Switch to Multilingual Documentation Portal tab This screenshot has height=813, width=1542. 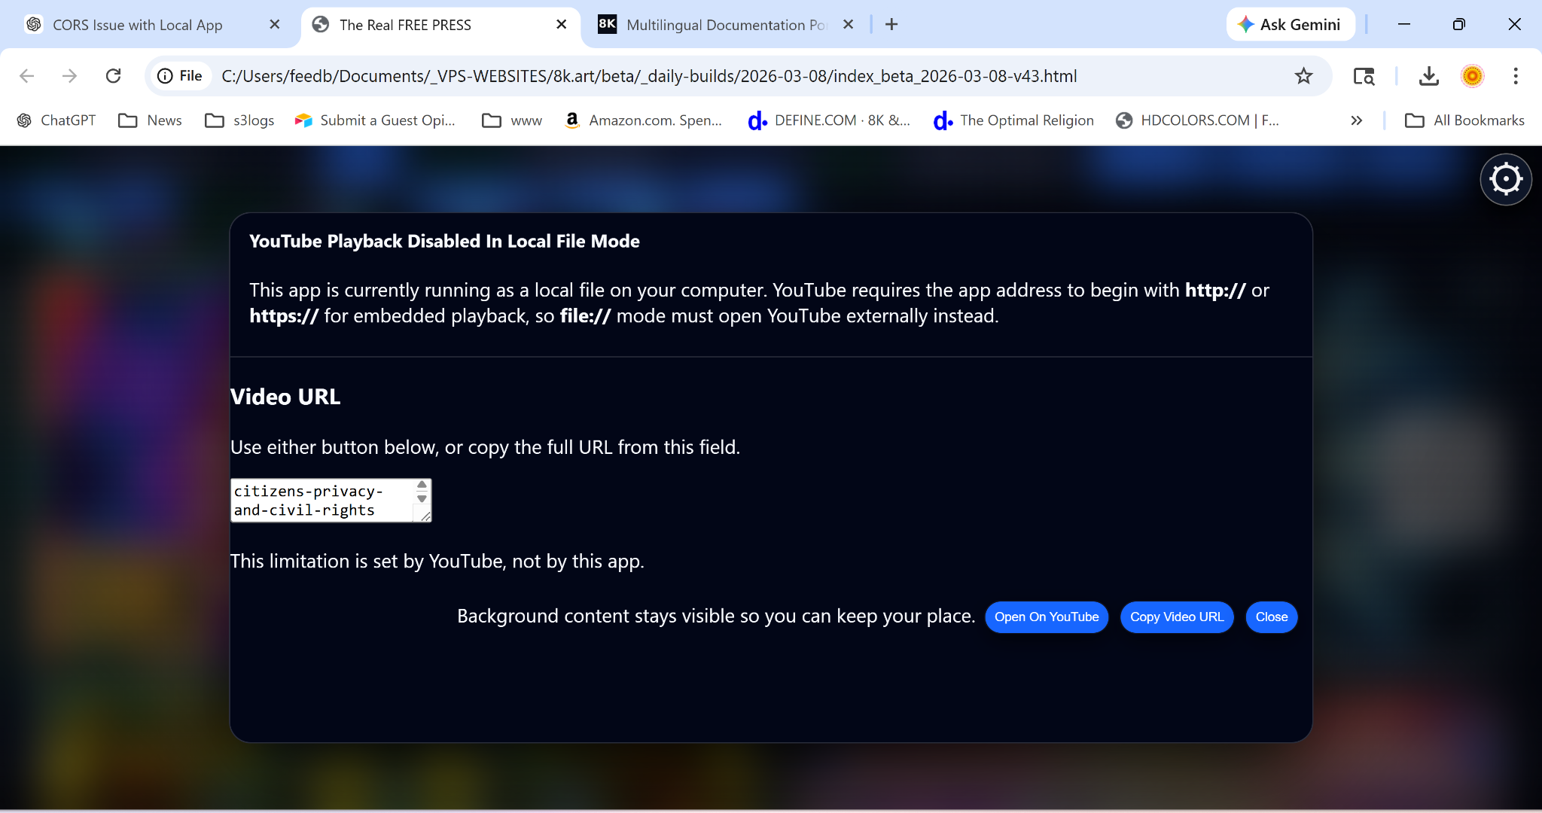(726, 25)
